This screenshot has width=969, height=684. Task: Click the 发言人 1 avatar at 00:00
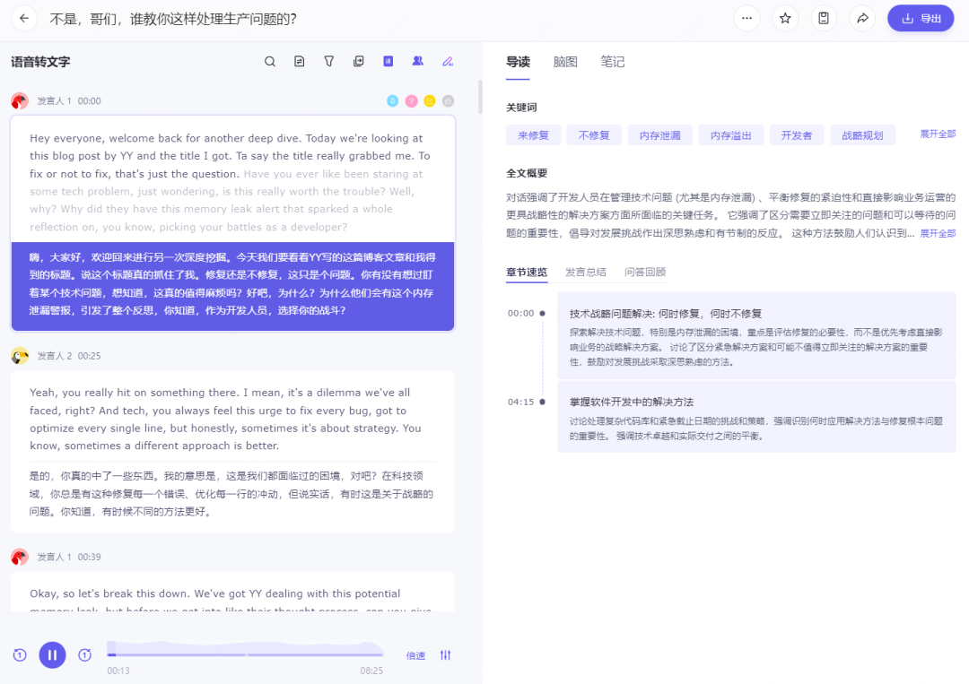point(20,100)
